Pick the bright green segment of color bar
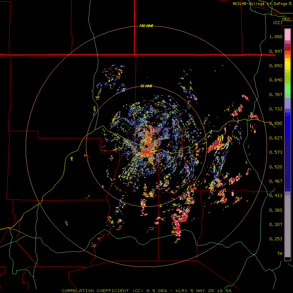This screenshot has width=293, height=293. [x=287, y=89]
